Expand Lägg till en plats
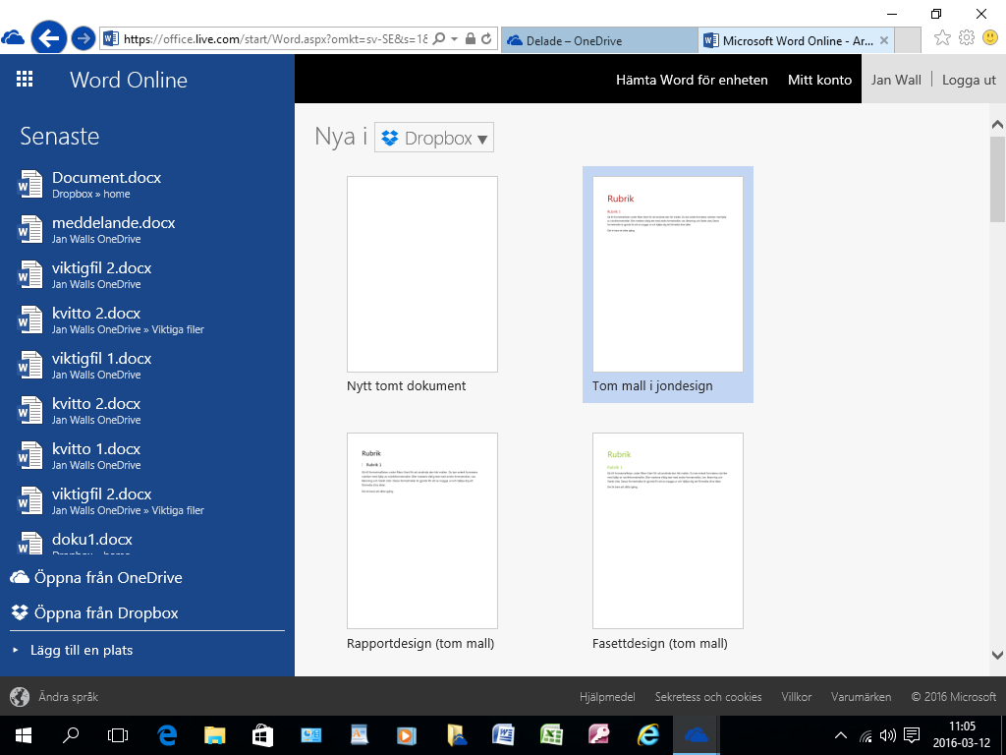This screenshot has width=1006, height=755. (x=82, y=650)
